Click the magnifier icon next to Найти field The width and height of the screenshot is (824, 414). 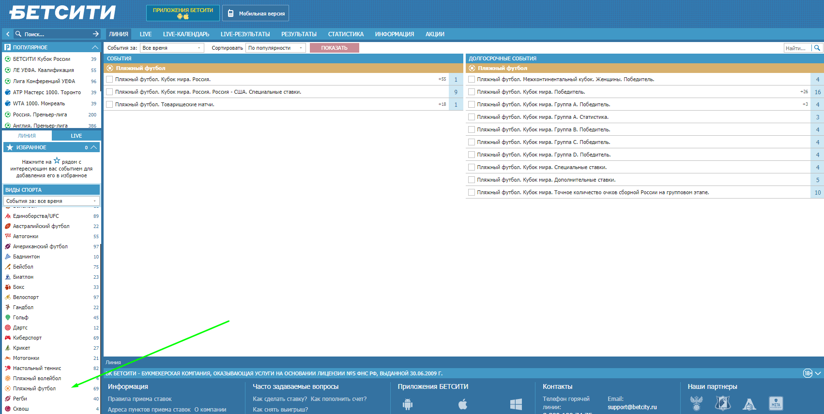click(x=817, y=48)
